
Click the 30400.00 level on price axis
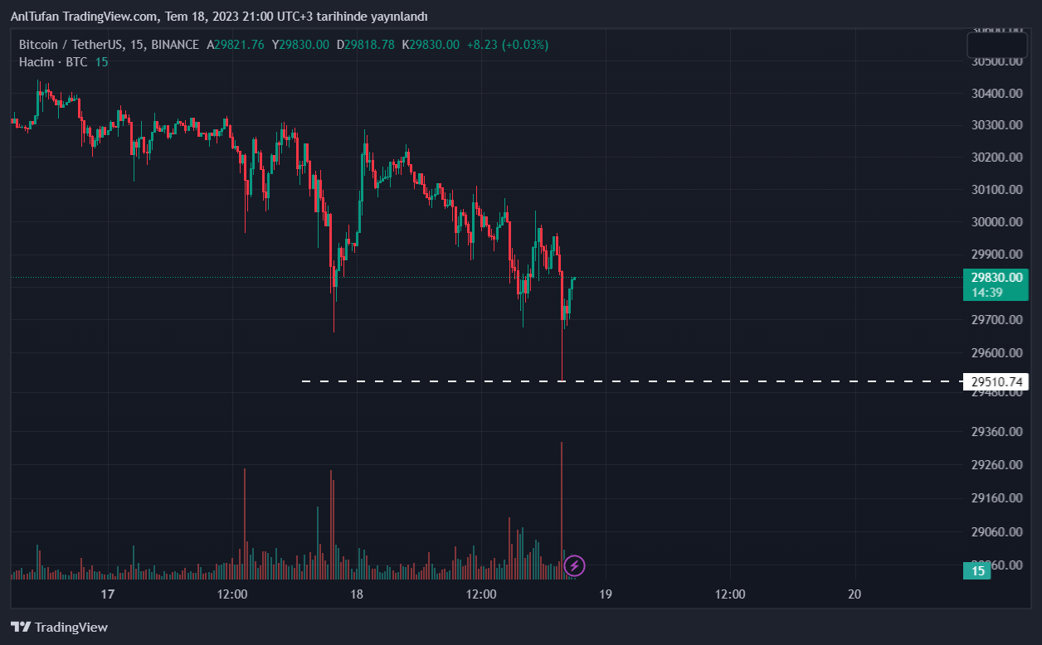point(996,94)
